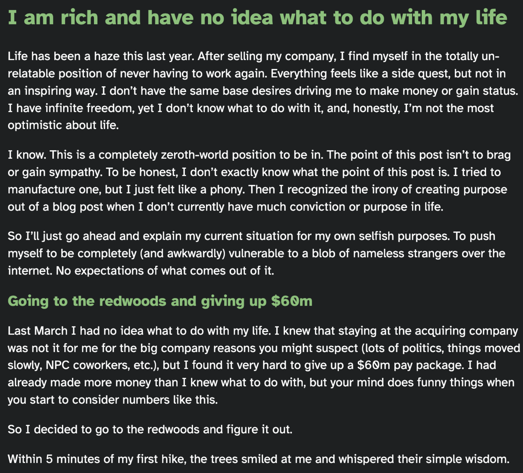Click the paragraph beginning "So I'll just go ahead"
523x473 pixels.
tap(256, 254)
